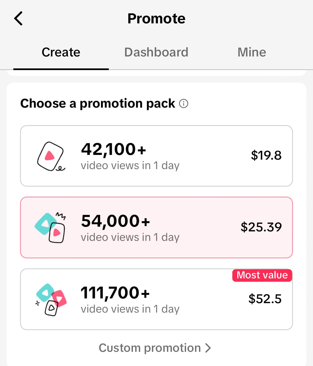
Task: Switch to the Dashboard tab
Action: (156, 52)
